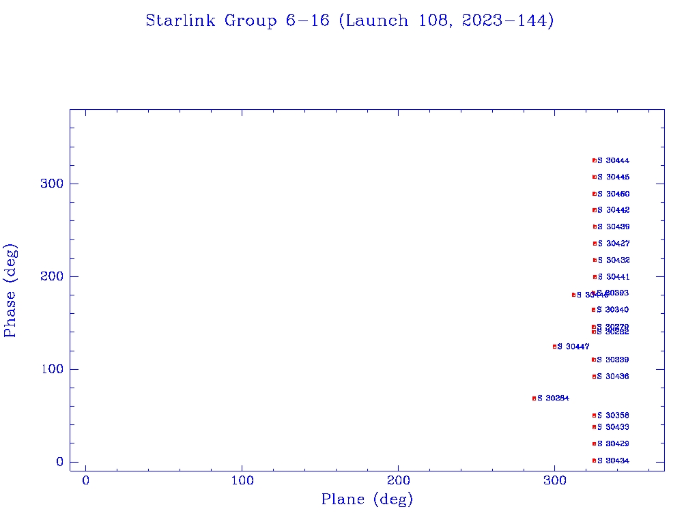
Task: Click the satellite label 'S 30460'
Action: click(614, 194)
